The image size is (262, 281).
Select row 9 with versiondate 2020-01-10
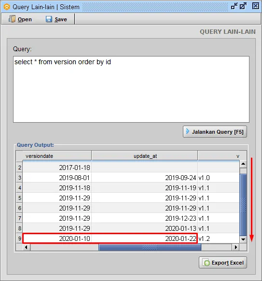[131, 239]
